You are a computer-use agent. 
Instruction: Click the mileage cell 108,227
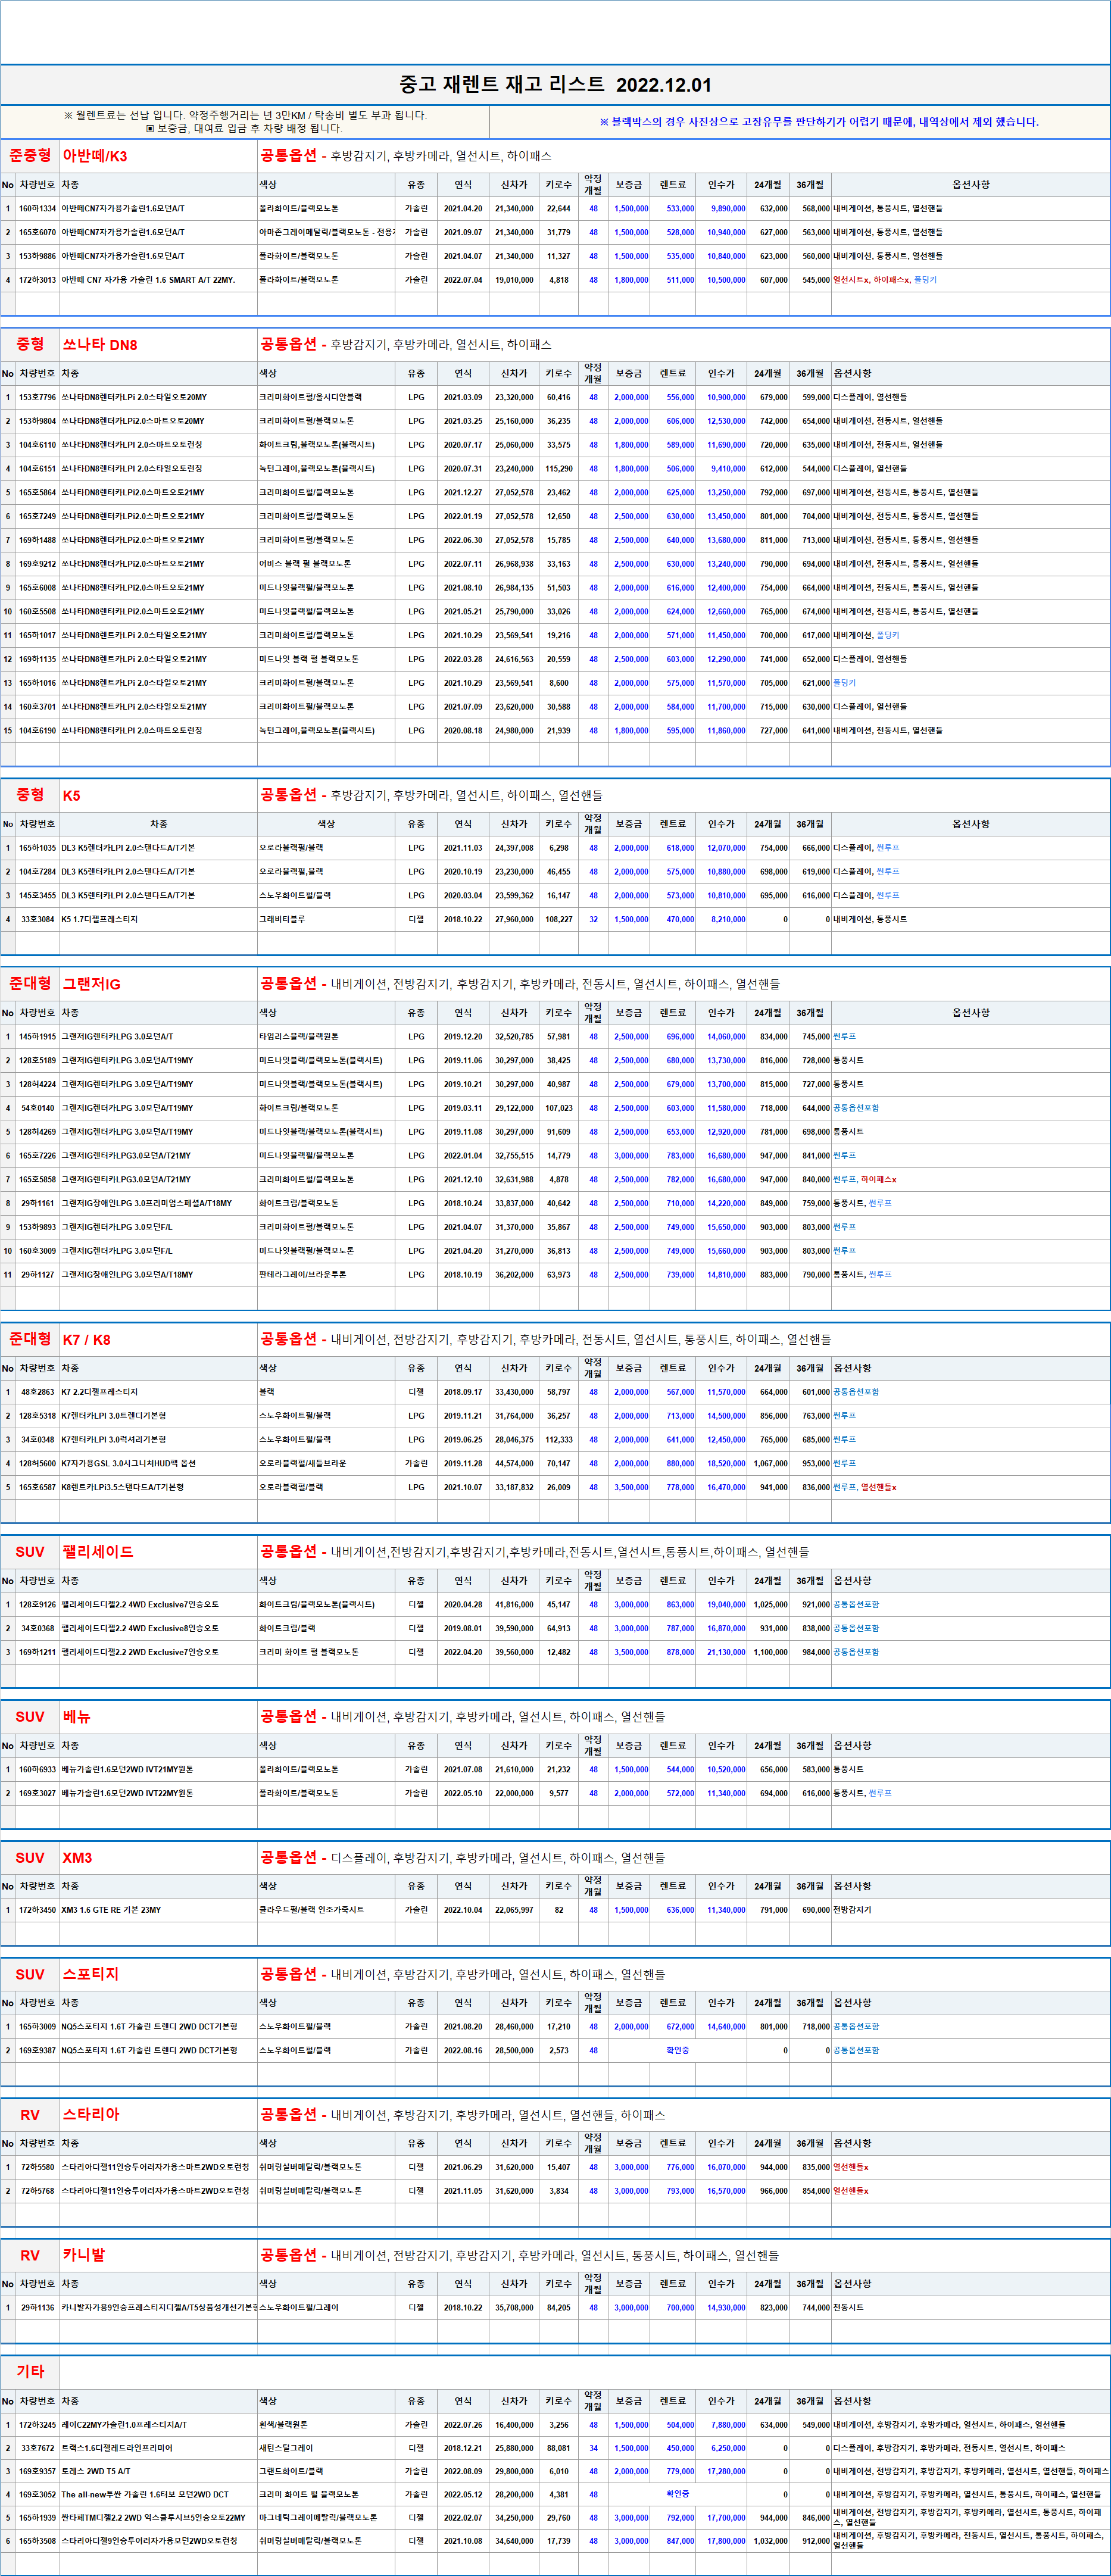point(559,919)
